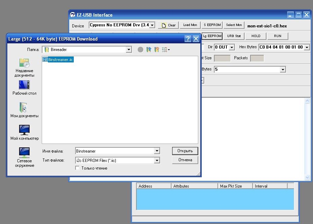313x224 pixels.
Task: Click the Clear button in EZ-USB Interface
Action: [169, 25]
